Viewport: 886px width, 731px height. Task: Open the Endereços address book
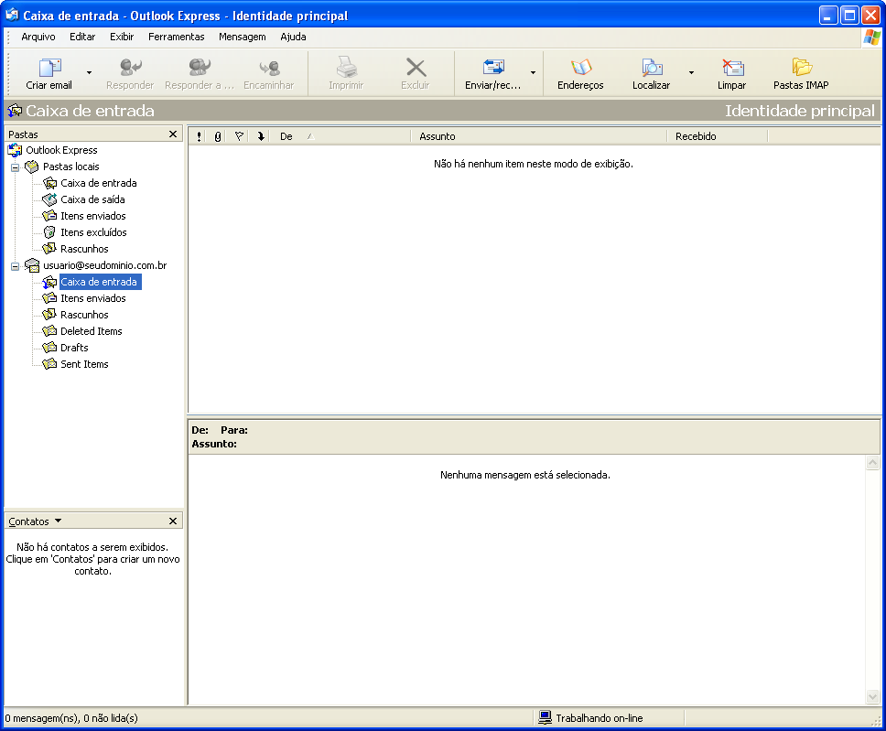580,69
